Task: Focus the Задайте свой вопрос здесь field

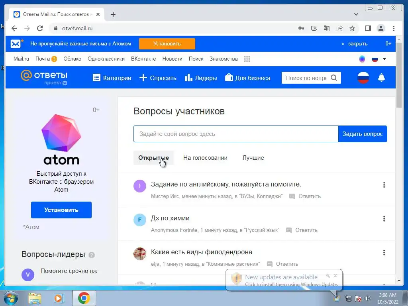Action: [236, 134]
